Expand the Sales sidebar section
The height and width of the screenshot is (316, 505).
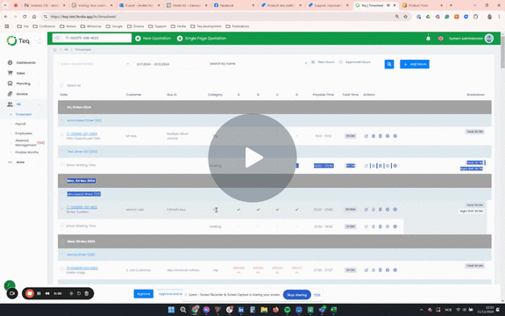tap(25, 73)
